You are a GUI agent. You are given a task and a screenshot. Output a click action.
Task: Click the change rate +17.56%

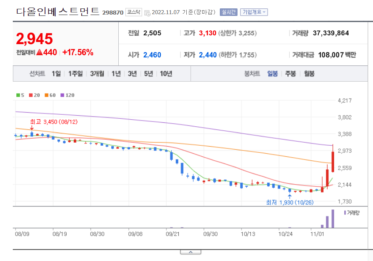pyautogui.click(x=78, y=53)
